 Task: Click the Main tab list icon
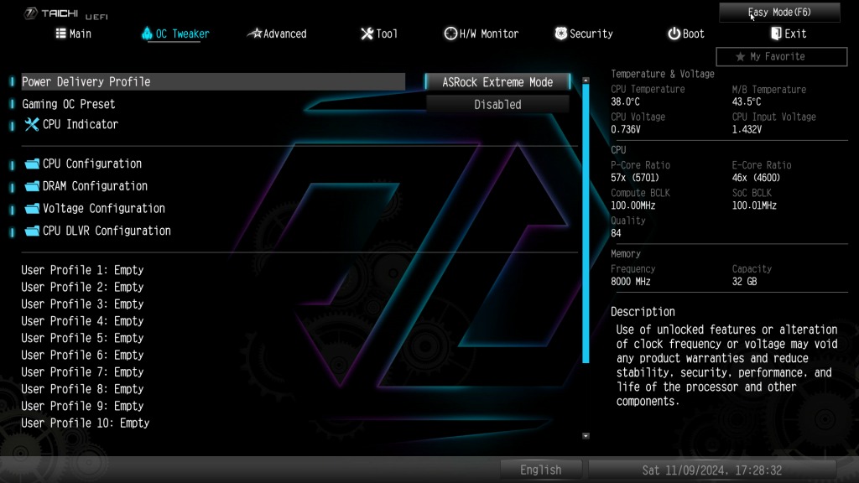(x=60, y=34)
